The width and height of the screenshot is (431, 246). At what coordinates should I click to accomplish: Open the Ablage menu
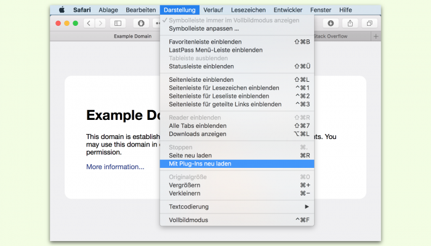108,10
